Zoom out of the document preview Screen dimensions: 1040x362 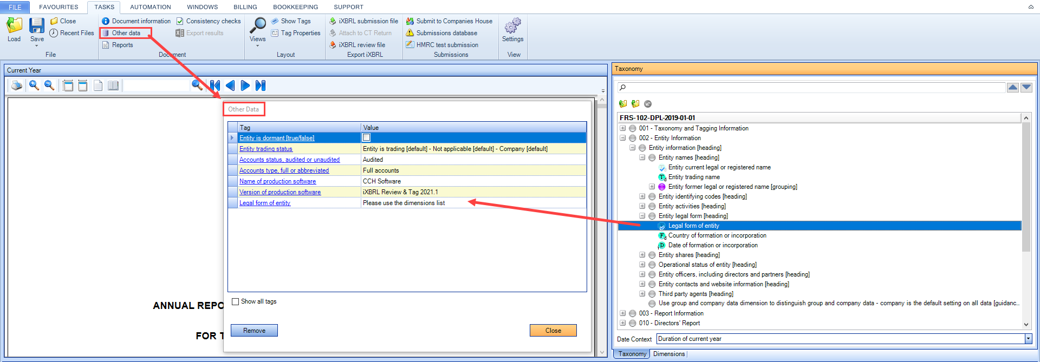(49, 85)
